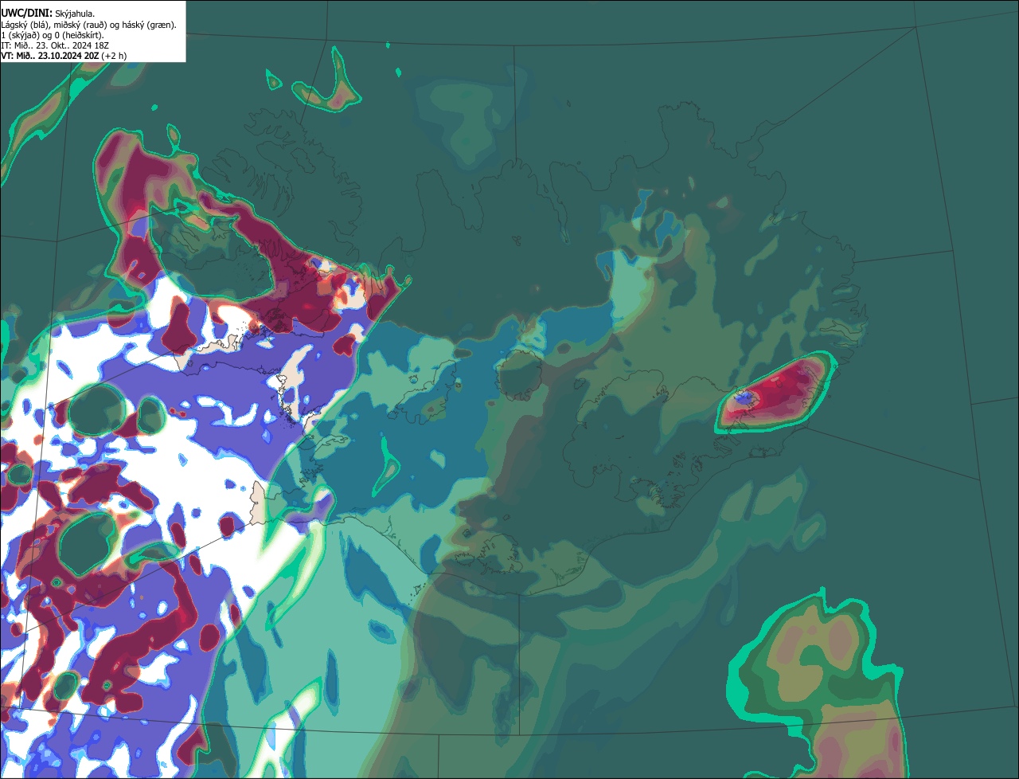1019x779 pixels.
Task: Select the word "Skýjahula." in the legend
Action: point(75,14)
